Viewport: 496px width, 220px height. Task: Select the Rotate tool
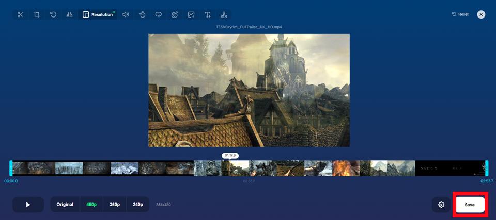tap(53, 14)
